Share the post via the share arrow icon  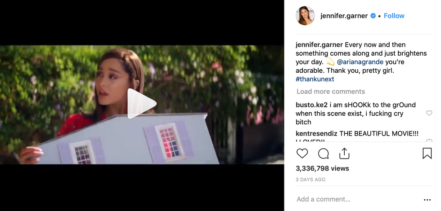(344, 153)
